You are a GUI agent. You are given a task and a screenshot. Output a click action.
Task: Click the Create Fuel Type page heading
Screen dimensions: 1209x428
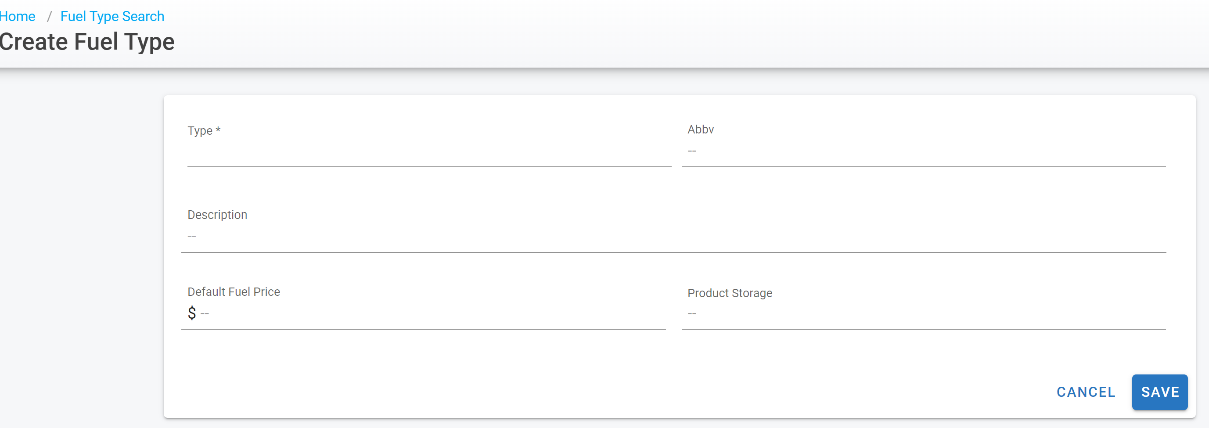click(87, 42)
